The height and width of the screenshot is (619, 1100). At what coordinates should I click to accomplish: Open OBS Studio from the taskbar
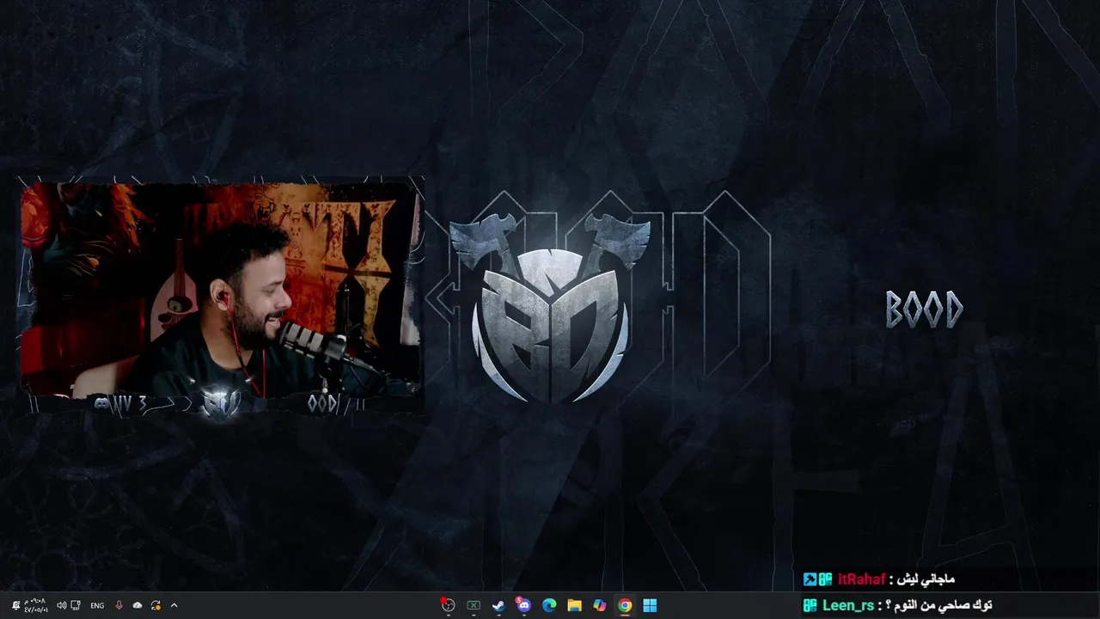[448, 605]
